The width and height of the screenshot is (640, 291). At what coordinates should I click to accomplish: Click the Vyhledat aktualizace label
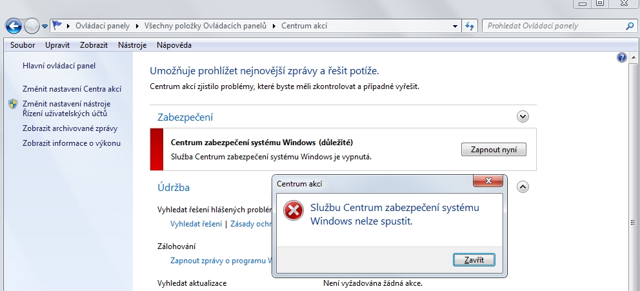pos(192,283)
